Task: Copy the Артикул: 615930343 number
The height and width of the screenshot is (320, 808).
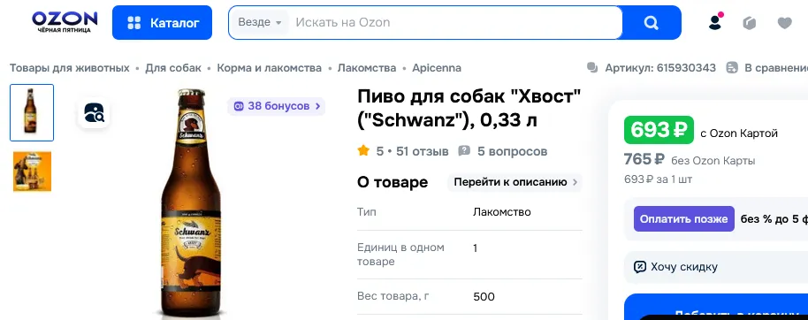Action: pyautogui.click(x=660, y=68)
